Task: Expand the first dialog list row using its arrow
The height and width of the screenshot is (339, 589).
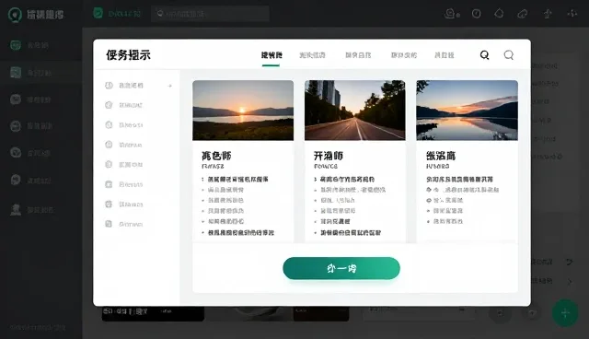Action: (170, 86)
